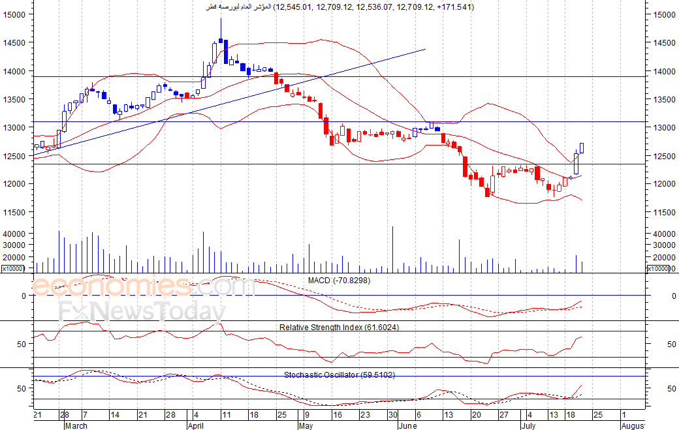
Task: Click the June month label on axis
Action: point(407,425)
